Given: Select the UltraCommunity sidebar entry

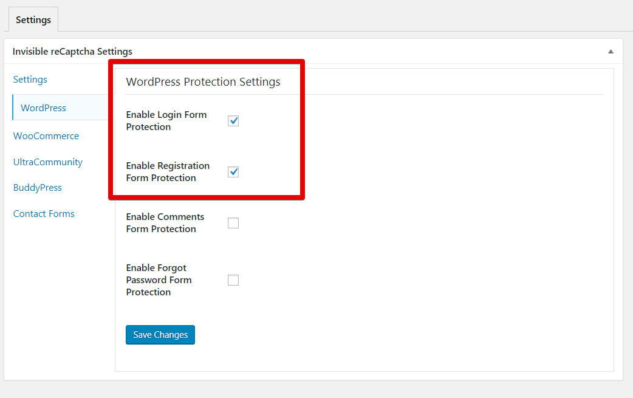Looking at the screenshot, I should point(47,162).
